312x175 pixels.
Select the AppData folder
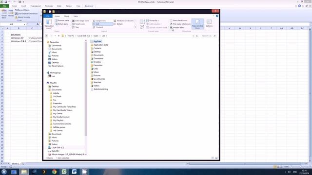(x=96, y=41)
